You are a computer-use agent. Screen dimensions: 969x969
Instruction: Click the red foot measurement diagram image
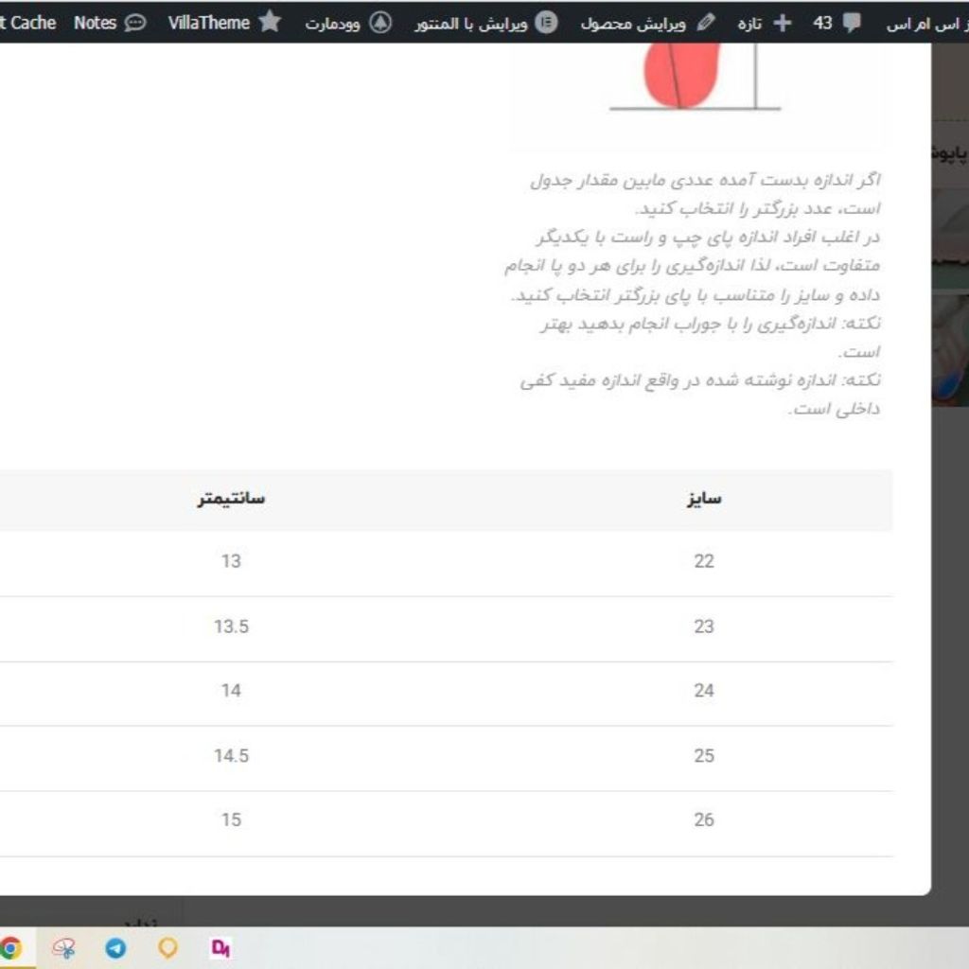click(x=679, y=76)
